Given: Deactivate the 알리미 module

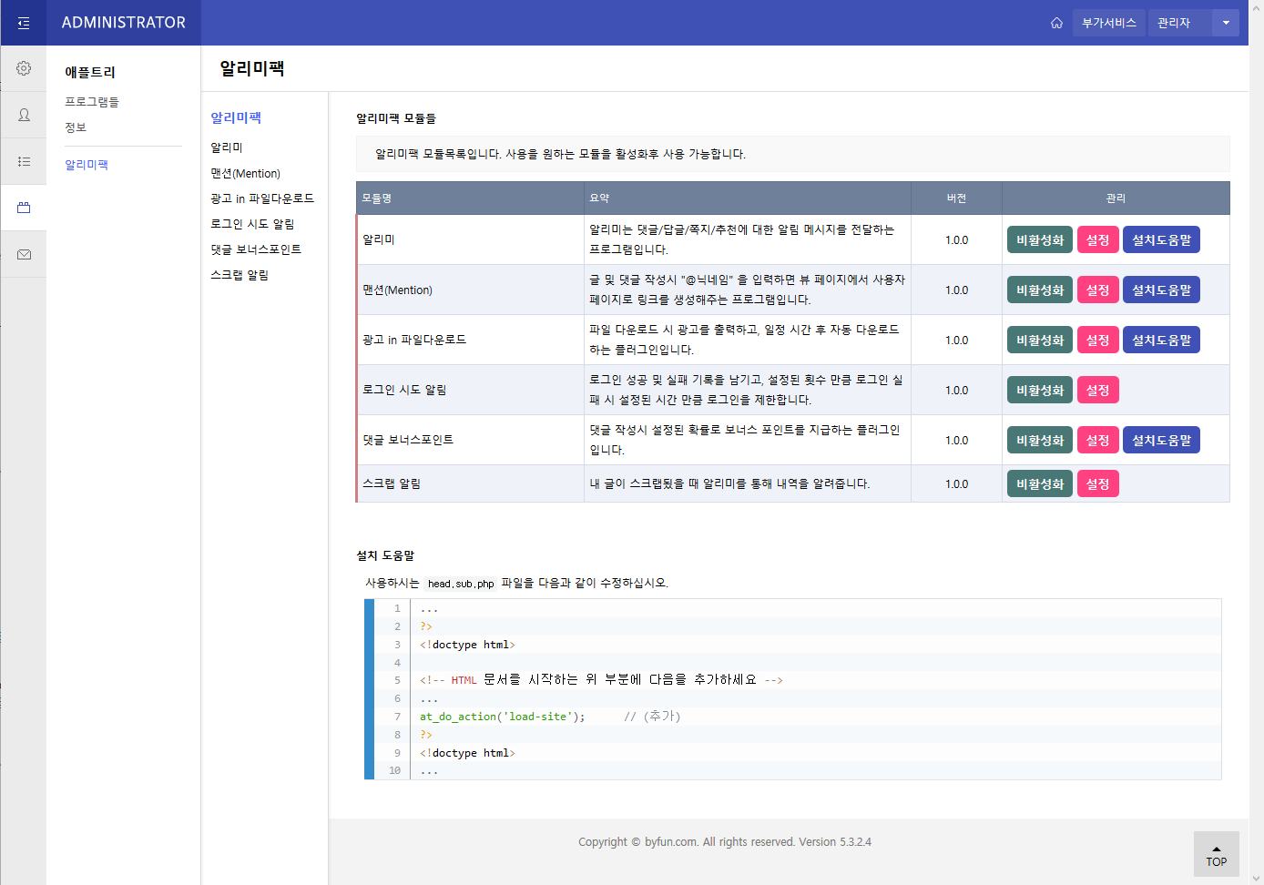Looking at the screenshot, I should 1040,240.
